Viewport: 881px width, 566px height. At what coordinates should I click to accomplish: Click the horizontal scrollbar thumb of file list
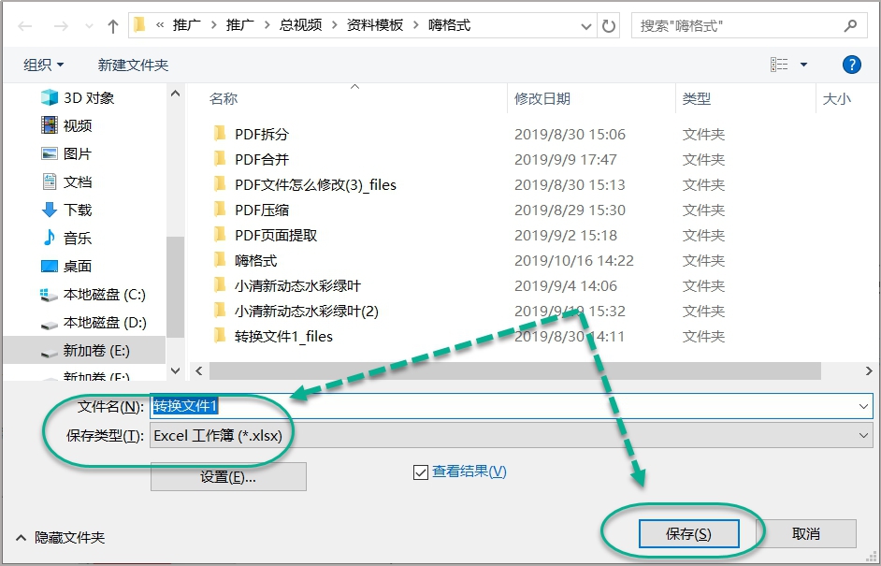click(x=515, y=371)
